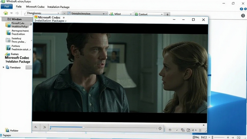The width and height of the screenshot is (247, 139).
Task: Click the X icon beside the toolbar tab
Action: pyautogui.click(x=64, y=14)
